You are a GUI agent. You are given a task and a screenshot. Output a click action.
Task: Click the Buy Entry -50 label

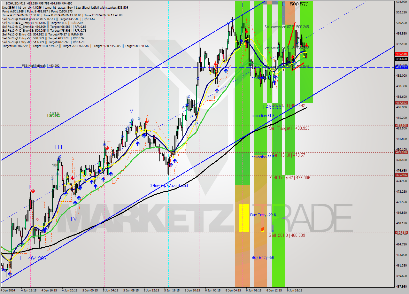tap(263, 258)
